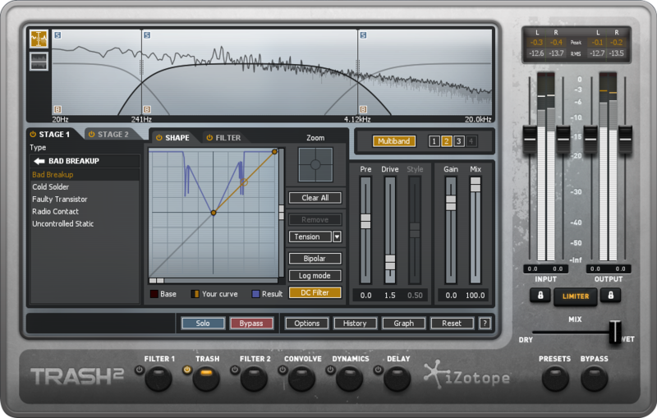Select Bad Breakup distortion type
Viewport: 657px width, 418px height.
click(x=85, y=175)
